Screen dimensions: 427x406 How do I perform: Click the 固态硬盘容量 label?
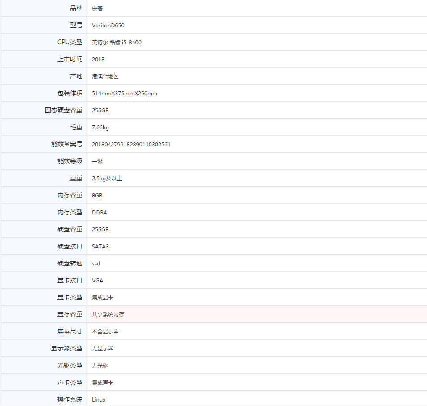click(x=64, y=110)
